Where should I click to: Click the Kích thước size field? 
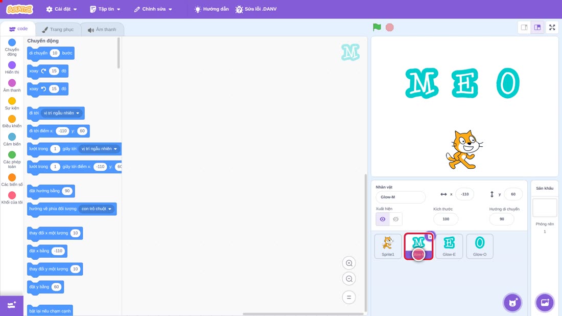coord(446,219)
